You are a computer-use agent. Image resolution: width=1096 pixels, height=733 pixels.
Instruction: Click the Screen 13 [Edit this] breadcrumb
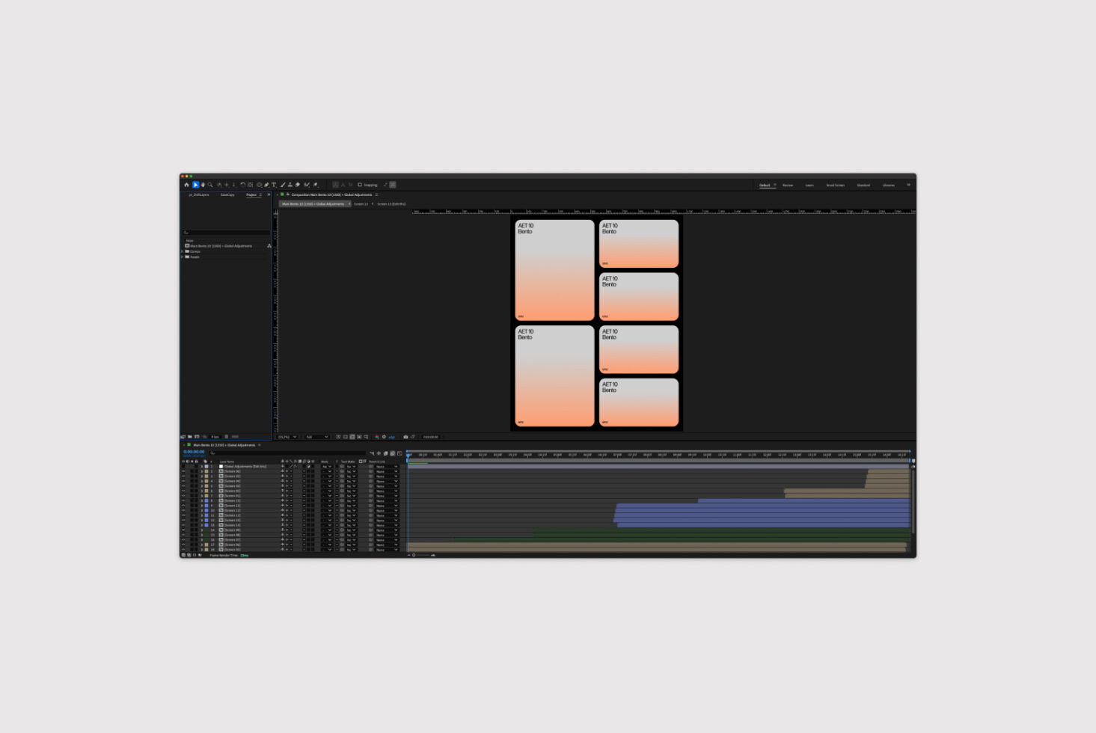[x=391, y=203]
